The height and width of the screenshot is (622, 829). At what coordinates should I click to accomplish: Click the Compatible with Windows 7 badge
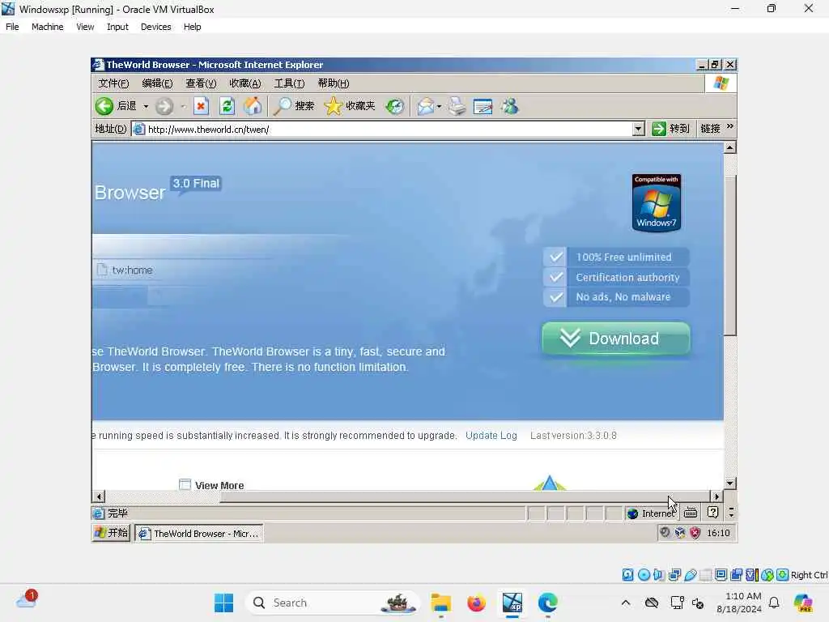[x=656, y=202]
